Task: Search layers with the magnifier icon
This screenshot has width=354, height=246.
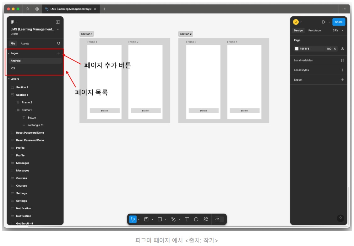Action: pos(59,43)
